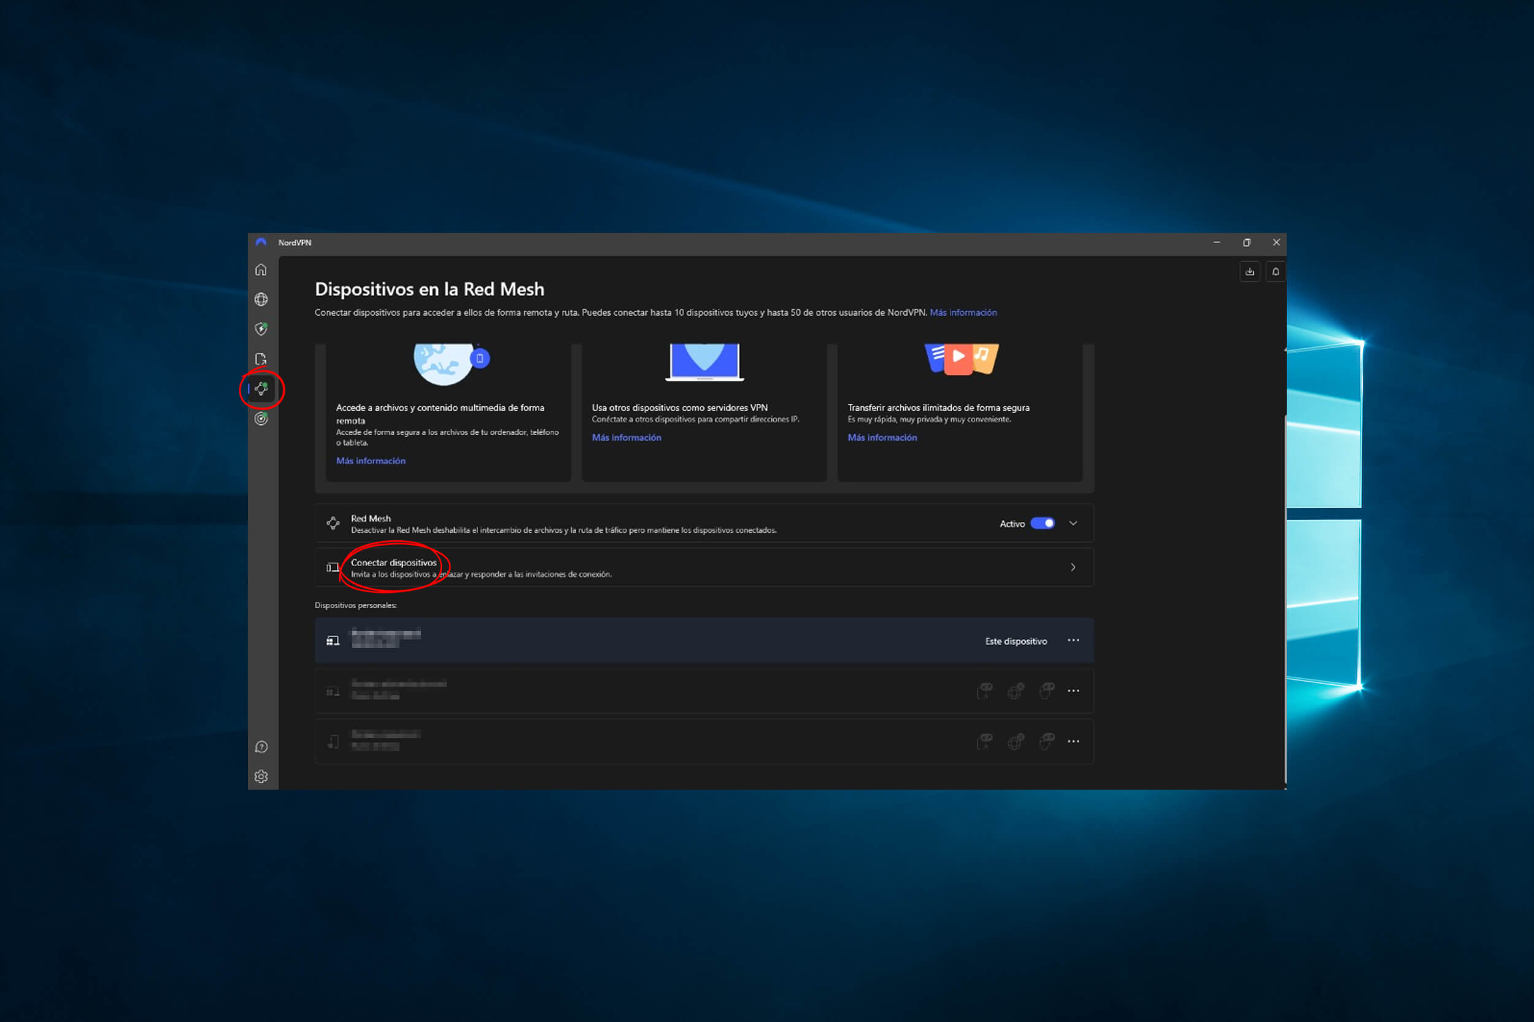Image resolution: width=1534 pixels, height=1022 pixels.
Task: Click 'Transferir archivos ilimitados de forma segura' text
Action: coord(939,408)
